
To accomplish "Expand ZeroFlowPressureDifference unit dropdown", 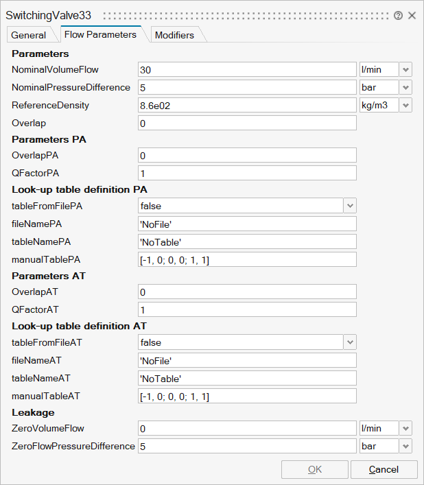I will 405,446.
